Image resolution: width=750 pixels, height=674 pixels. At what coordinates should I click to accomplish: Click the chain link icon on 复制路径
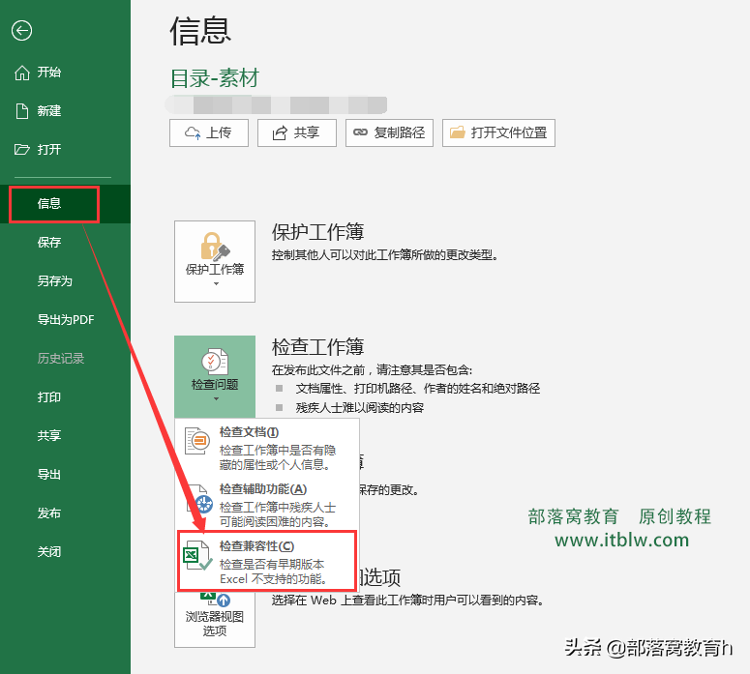point(360,132)
